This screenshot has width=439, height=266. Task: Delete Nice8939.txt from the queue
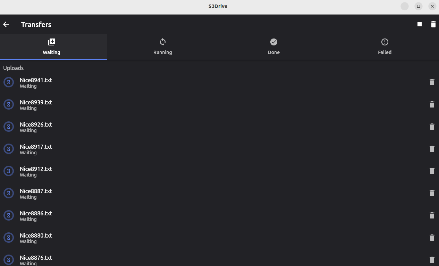coord(432,104)
